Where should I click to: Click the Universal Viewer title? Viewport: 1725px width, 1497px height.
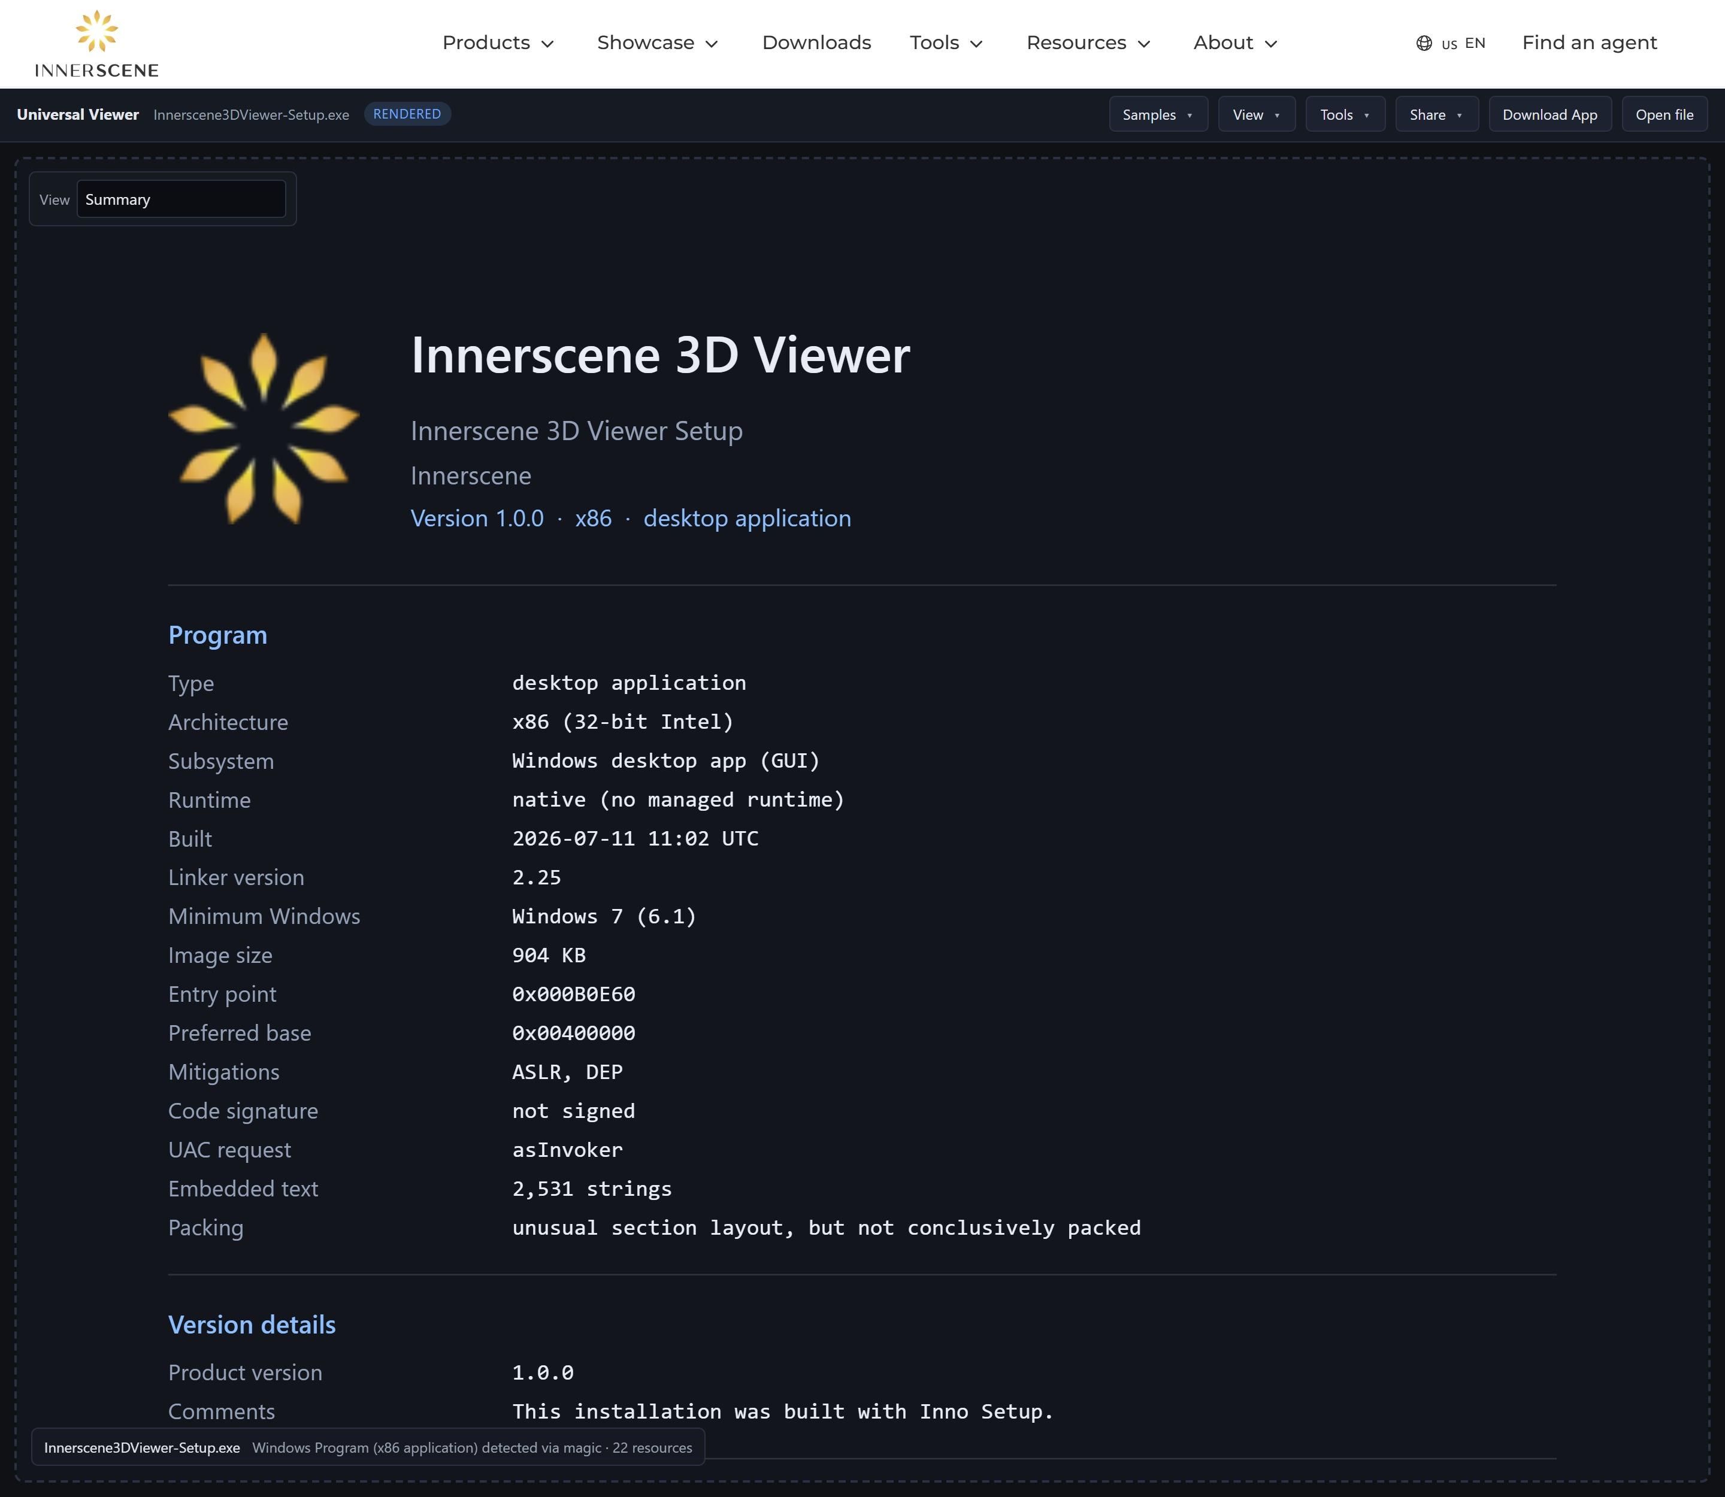pos(78,114)
